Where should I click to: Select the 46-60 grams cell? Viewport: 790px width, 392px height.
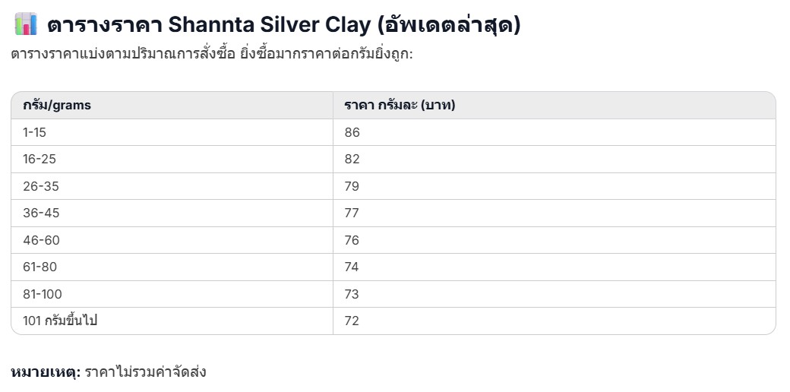click(x=41, y=240)
